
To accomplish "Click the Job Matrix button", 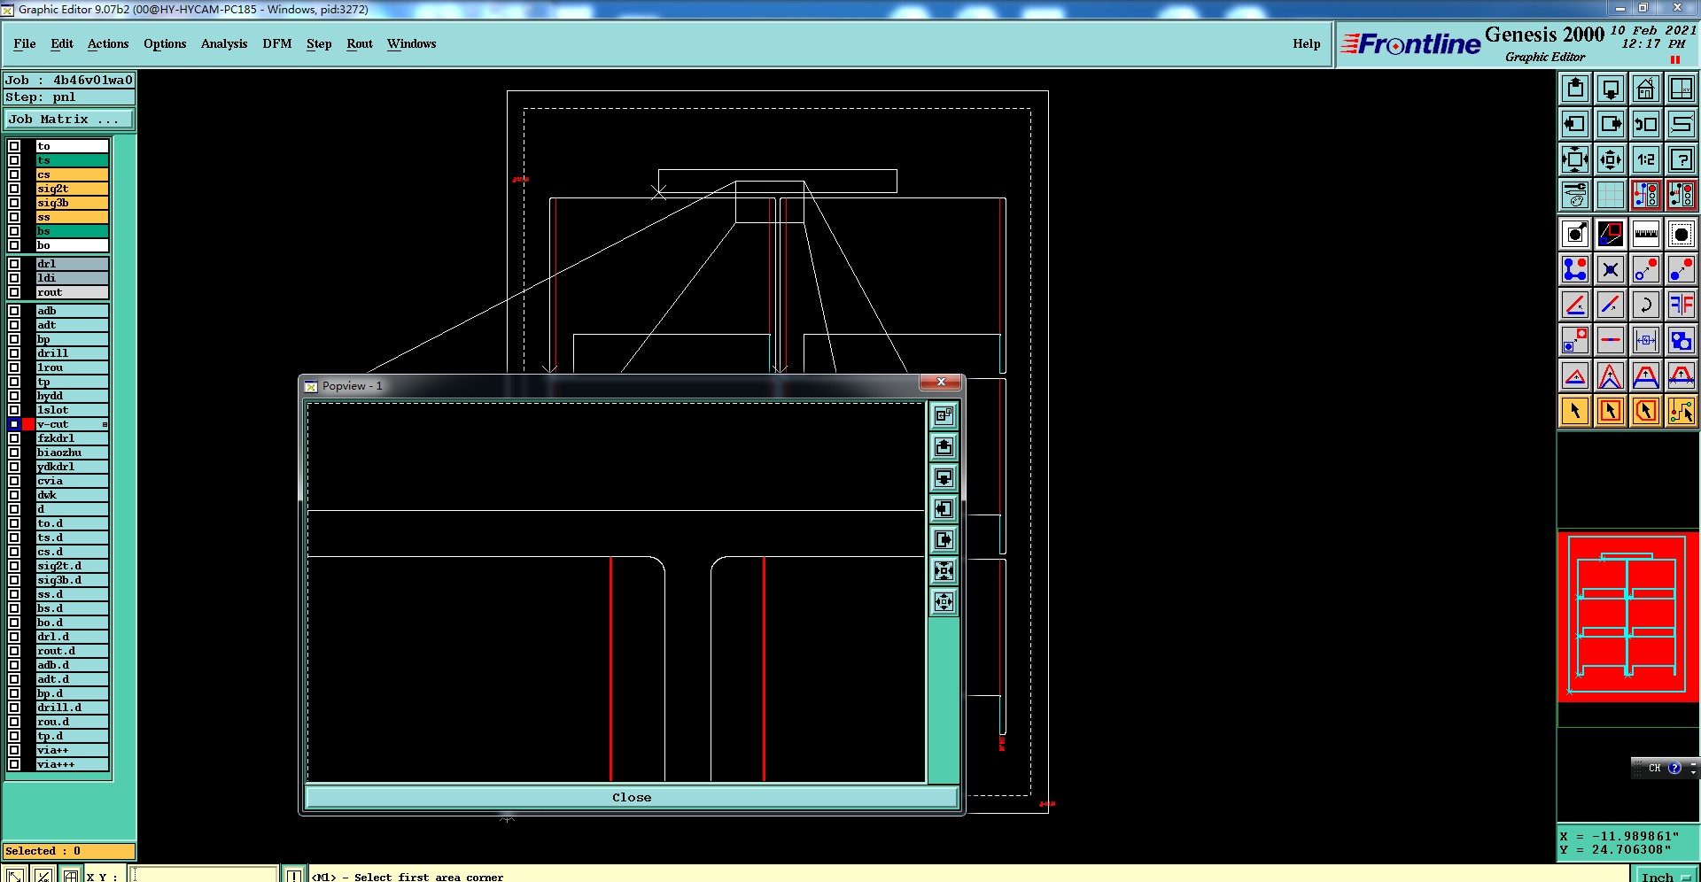I will coord(69,119).
